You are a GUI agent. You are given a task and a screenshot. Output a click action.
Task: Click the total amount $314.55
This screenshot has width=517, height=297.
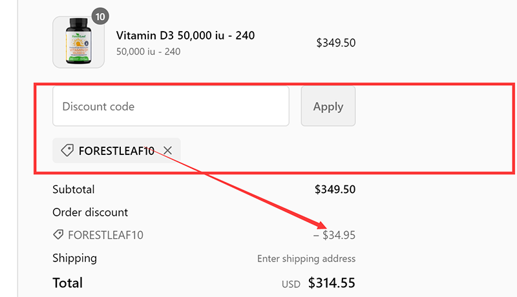pyautogui.click(x=332, y=283)
